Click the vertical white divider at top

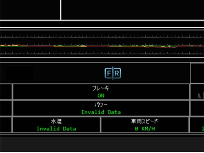pyautogui.click(x=61, y=10)
